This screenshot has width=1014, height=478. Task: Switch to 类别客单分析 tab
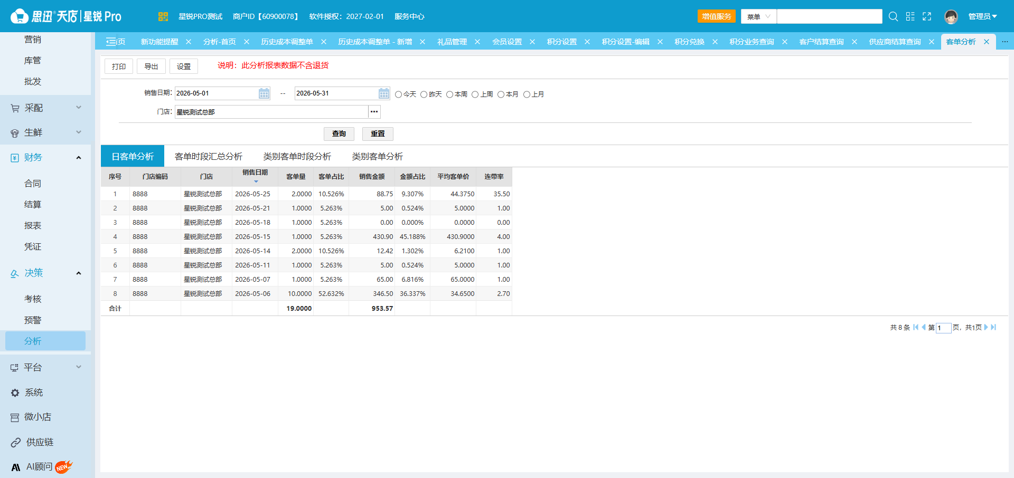click(377, 156)
